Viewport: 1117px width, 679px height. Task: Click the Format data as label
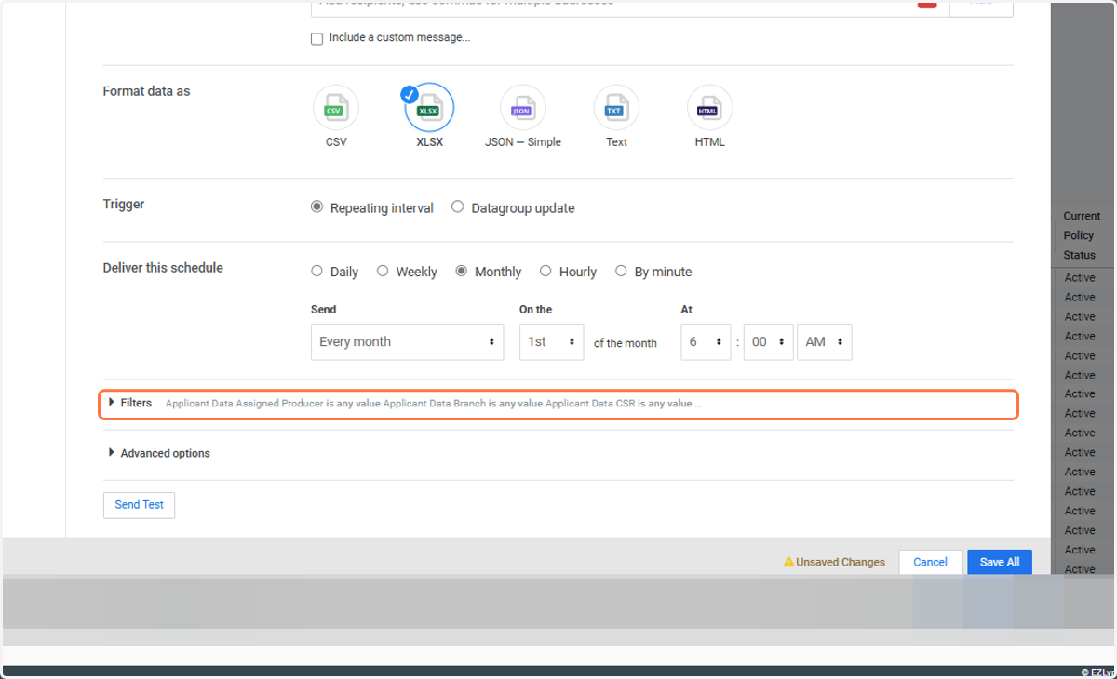146,91
